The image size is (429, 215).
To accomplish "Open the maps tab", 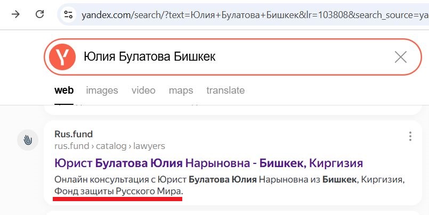I will point(181,90).
